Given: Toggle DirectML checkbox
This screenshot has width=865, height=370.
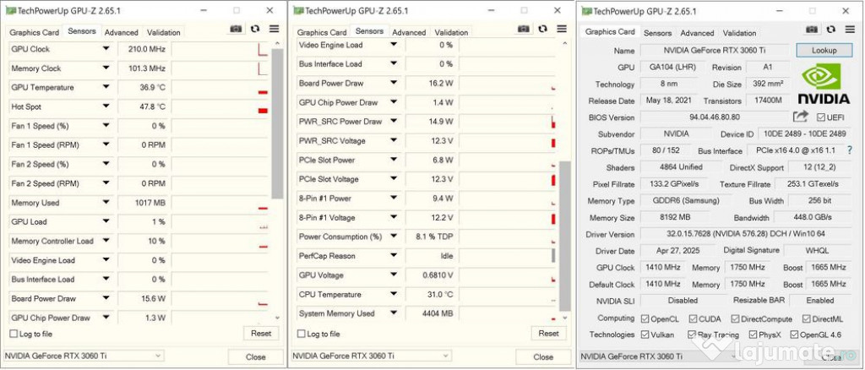Looking at the screenshot, I should point(807,318).
